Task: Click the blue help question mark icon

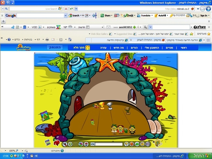Action: pos(9,40)
